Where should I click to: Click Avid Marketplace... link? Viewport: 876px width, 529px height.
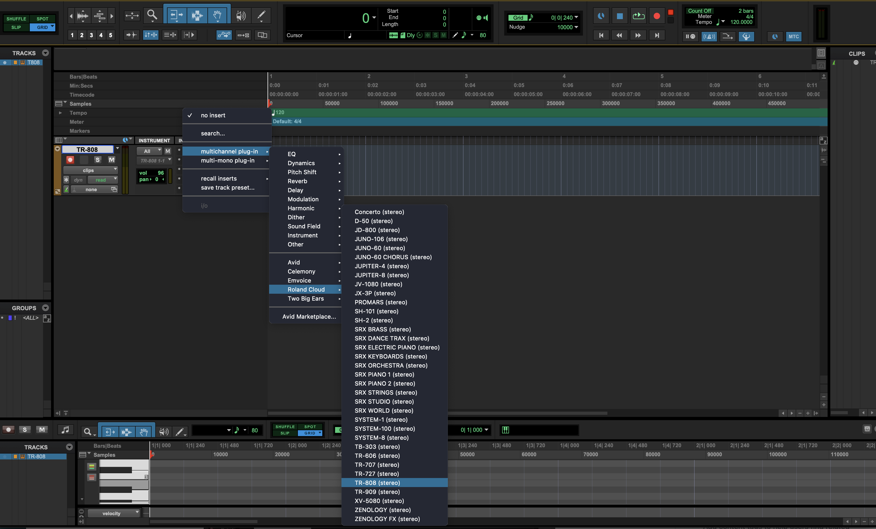click(x=308, y=316)
